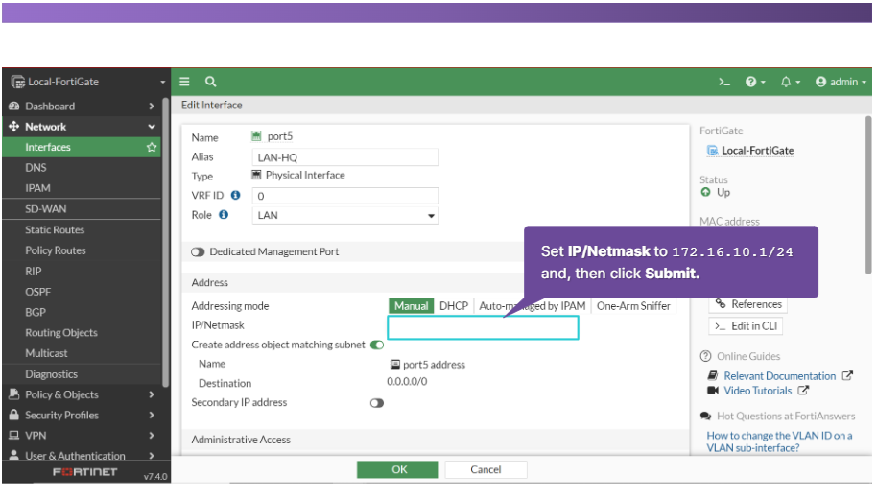Open the VLAN ID FortiAnswers question link
Viewport: 877px width, 501px height.
click(x=779, y=441)
